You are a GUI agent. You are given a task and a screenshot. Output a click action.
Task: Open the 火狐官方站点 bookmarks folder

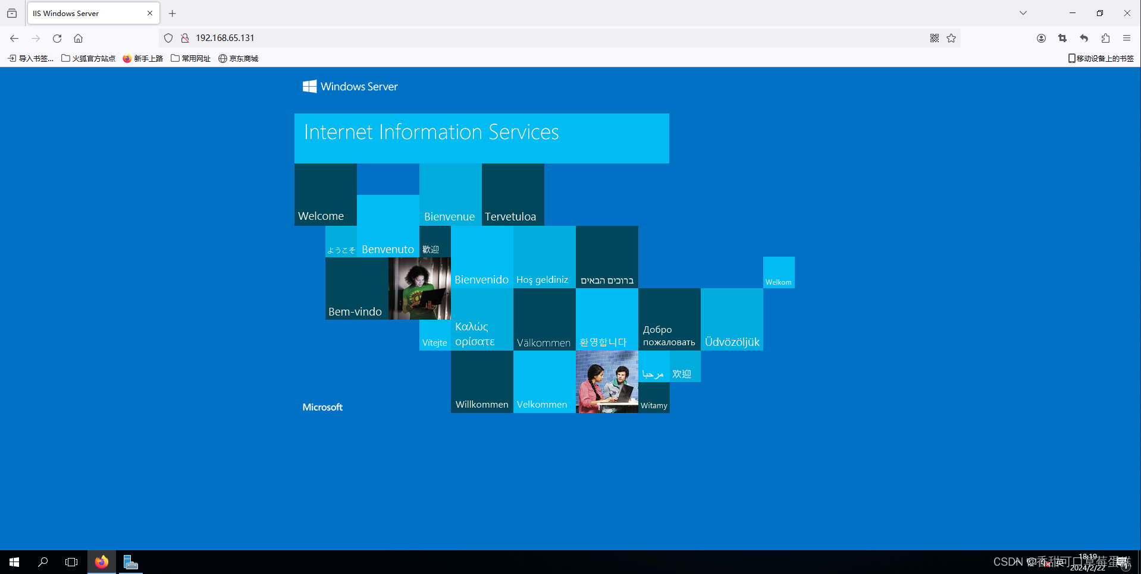[x=88, y=58]
